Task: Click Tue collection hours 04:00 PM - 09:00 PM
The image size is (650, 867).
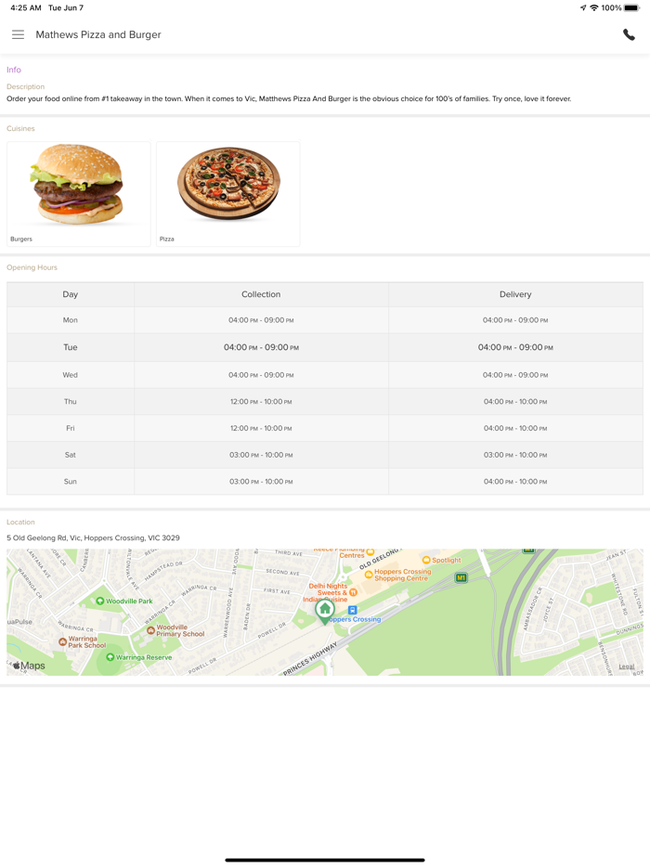Action: [x=261, y=347]
